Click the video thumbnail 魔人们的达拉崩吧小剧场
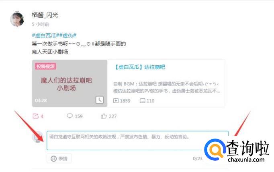The image size is (274, 172). 70,83
